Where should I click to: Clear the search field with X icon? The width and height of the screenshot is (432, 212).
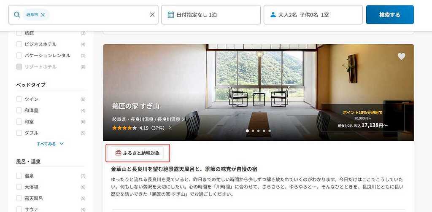coord(152,15)
